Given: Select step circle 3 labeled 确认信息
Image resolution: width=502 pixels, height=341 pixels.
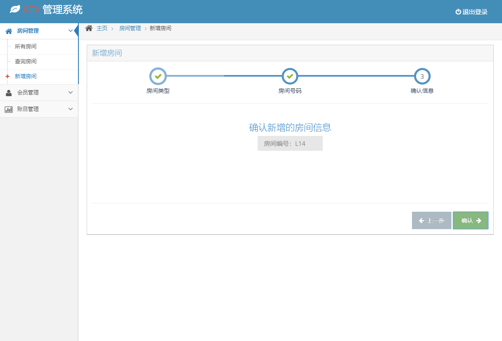Looking at the screenshot, I should point(422,76).
